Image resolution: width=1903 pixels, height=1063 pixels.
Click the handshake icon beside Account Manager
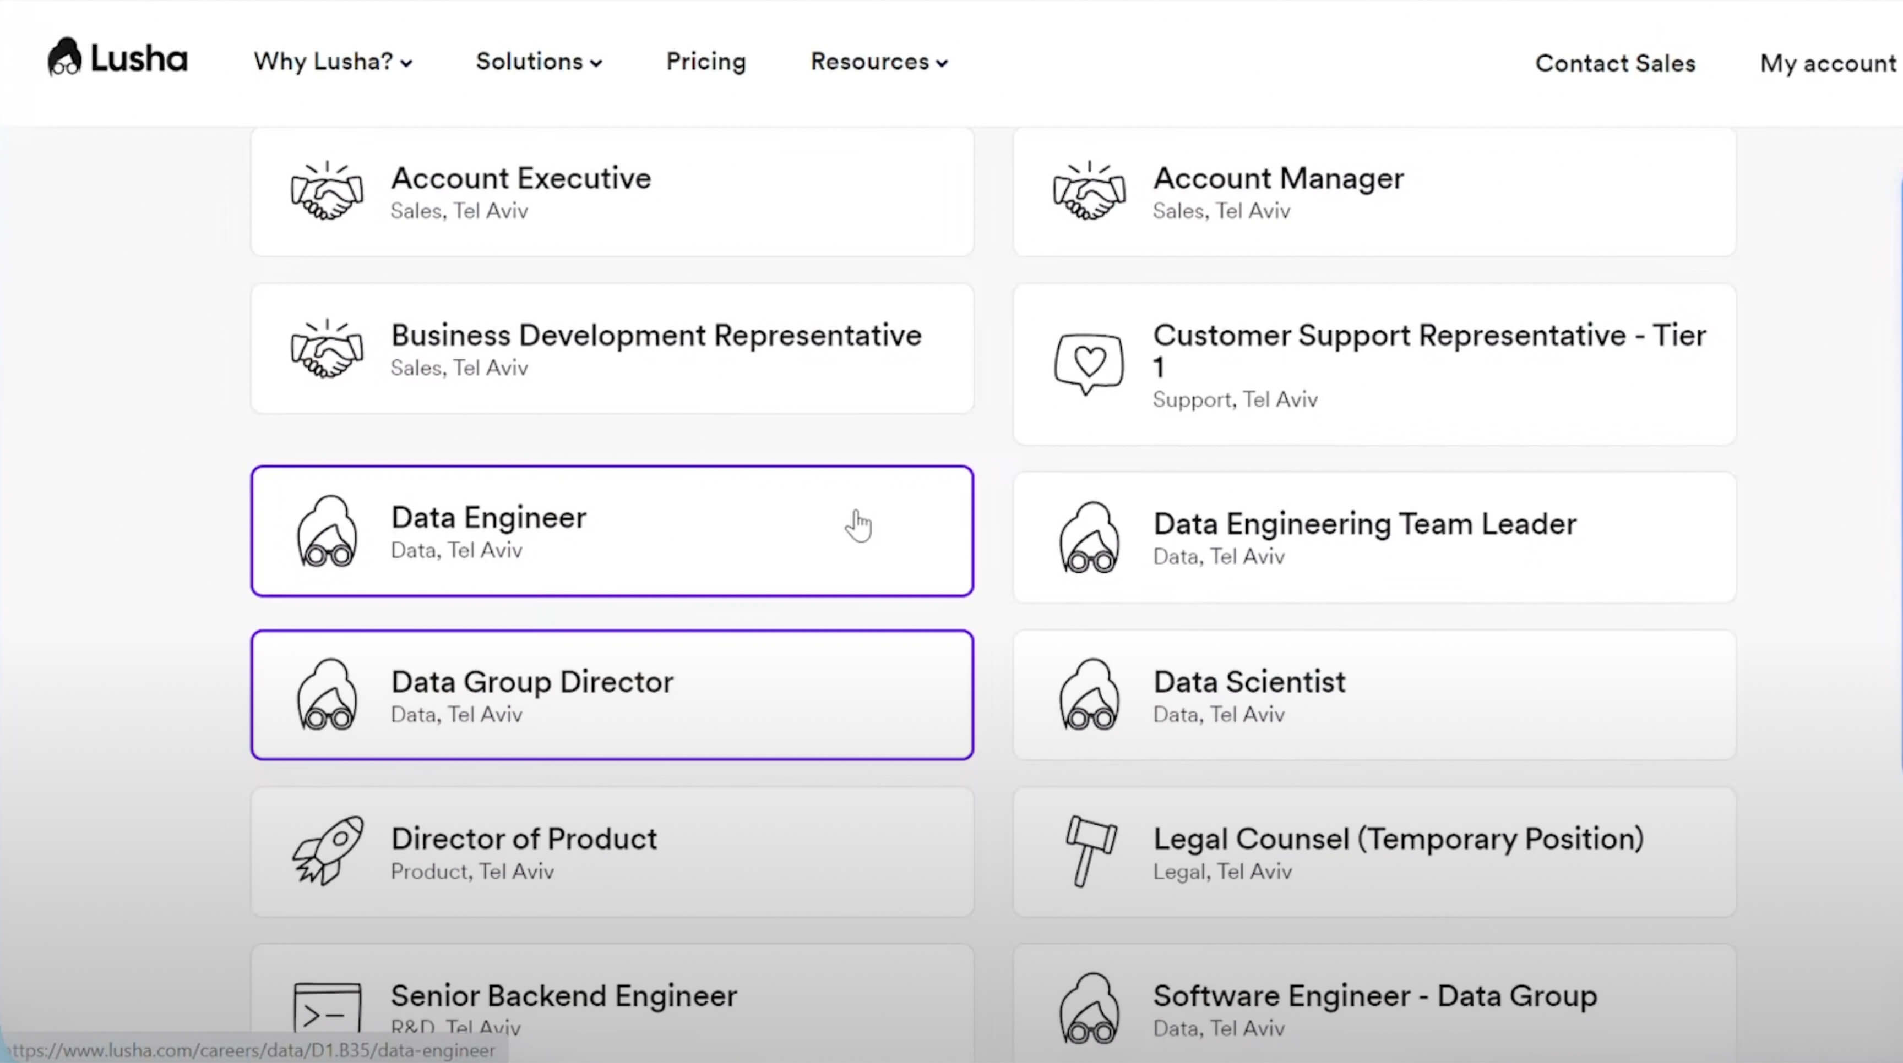tap(1089, 192)
